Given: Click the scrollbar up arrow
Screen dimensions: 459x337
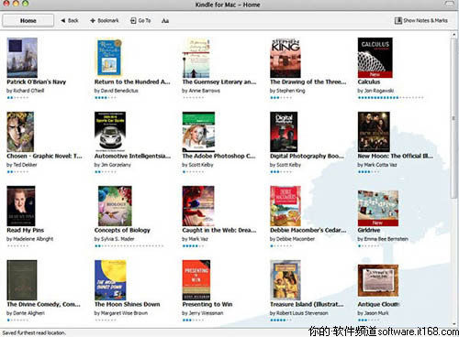Looking at the screenshot, I should click(453, 35).
